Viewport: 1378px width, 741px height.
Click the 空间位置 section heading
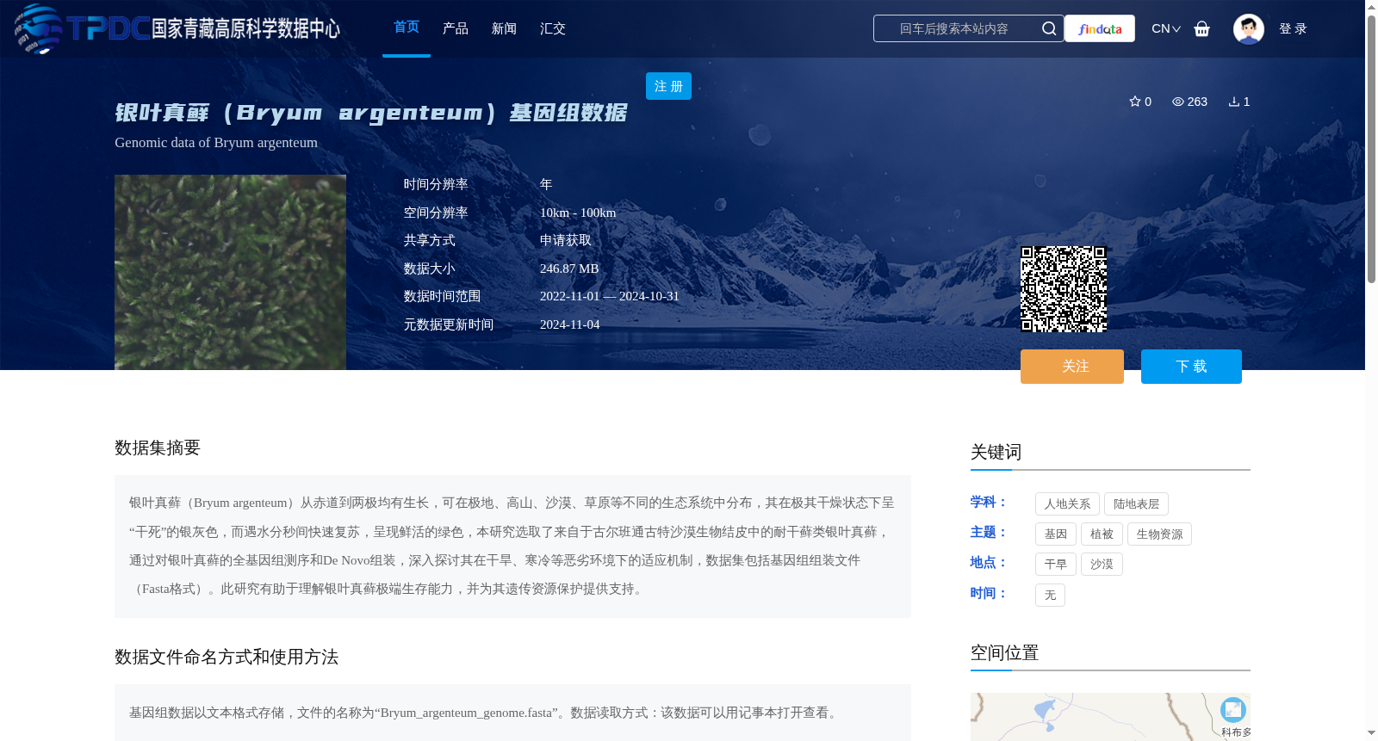click(1004, 652)
